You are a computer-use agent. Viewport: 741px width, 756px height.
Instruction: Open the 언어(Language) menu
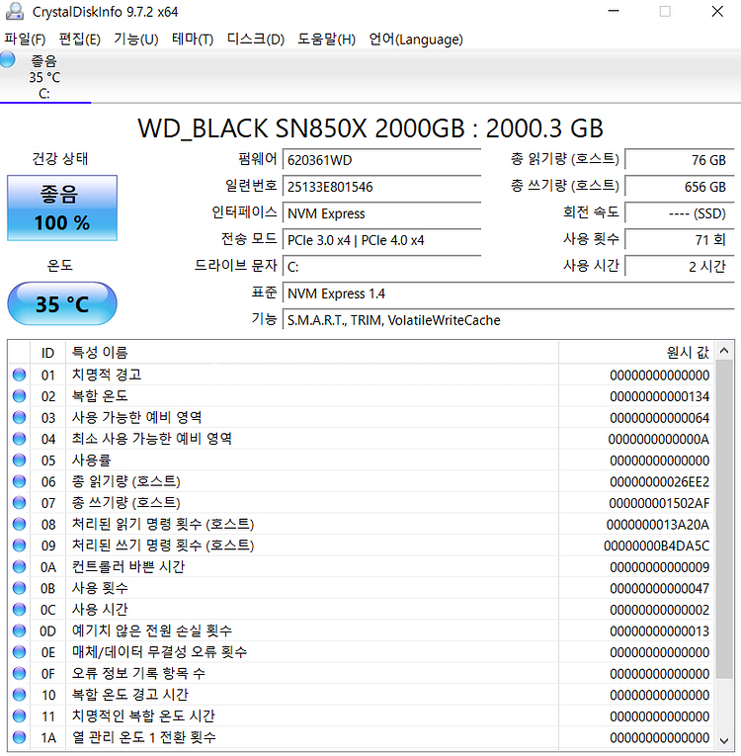coord(416,40)
